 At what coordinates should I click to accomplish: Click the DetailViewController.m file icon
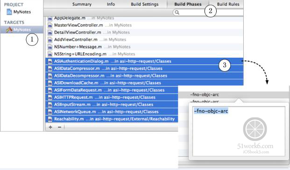(x=50, y=33)
